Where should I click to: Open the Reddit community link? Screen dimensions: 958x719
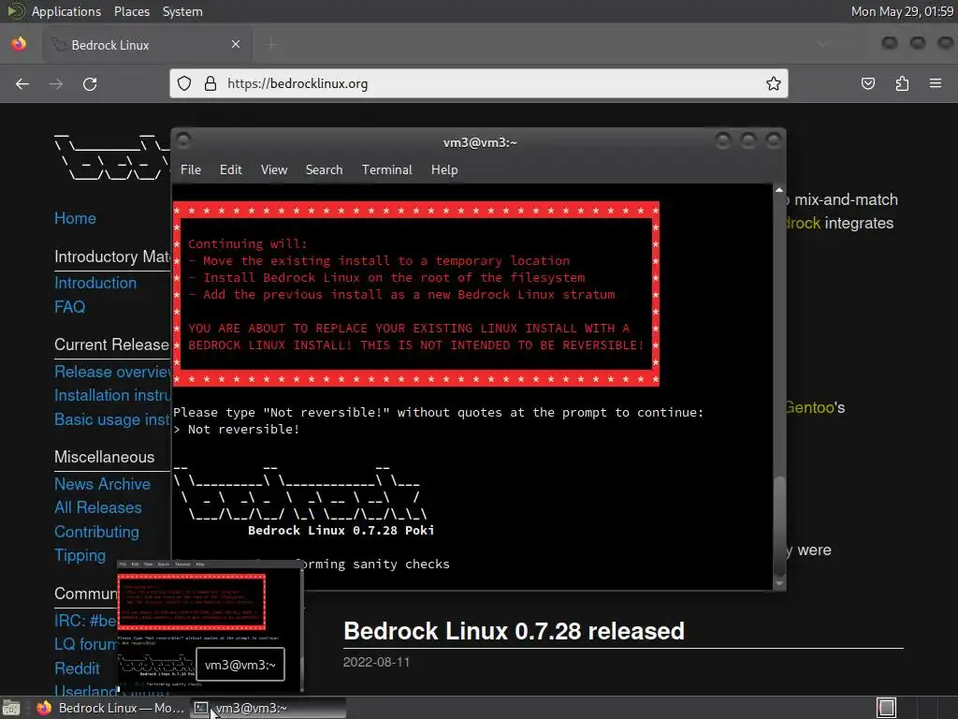[x=77, y=668]
